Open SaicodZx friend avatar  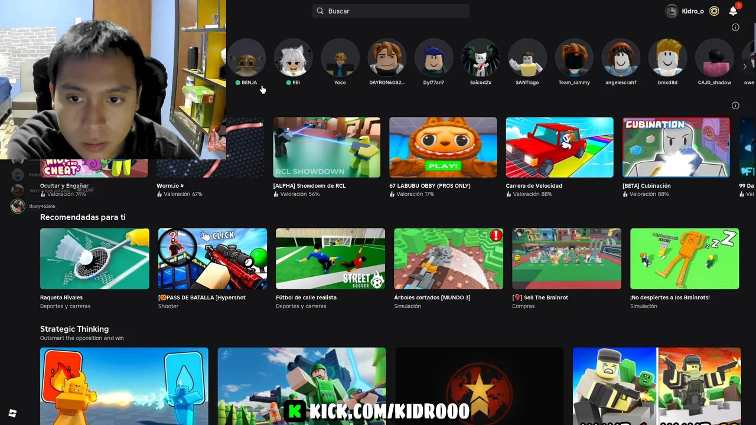[x=480, y=58]
